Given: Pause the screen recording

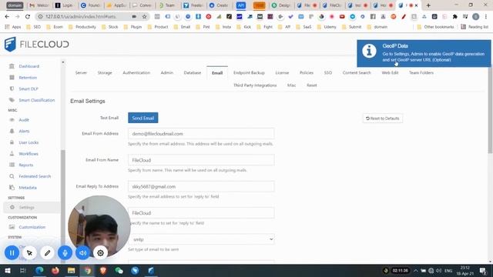Looking at the screenshot, I should (x=12, y=253).
